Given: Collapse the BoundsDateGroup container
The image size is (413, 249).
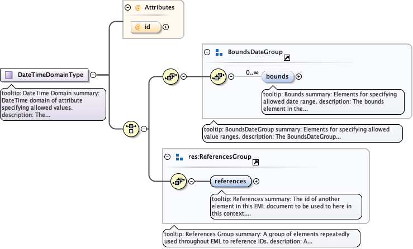Looking at the screenshot, I should click(x=207, y=52).
